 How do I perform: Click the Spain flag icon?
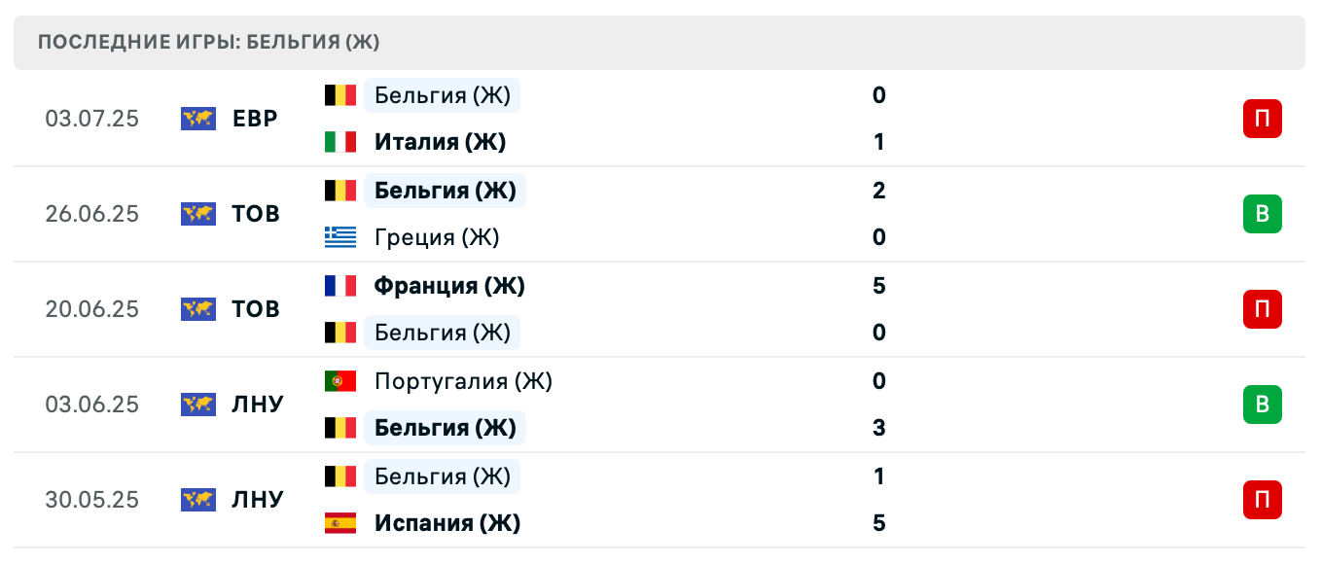(x=340, y=523)
